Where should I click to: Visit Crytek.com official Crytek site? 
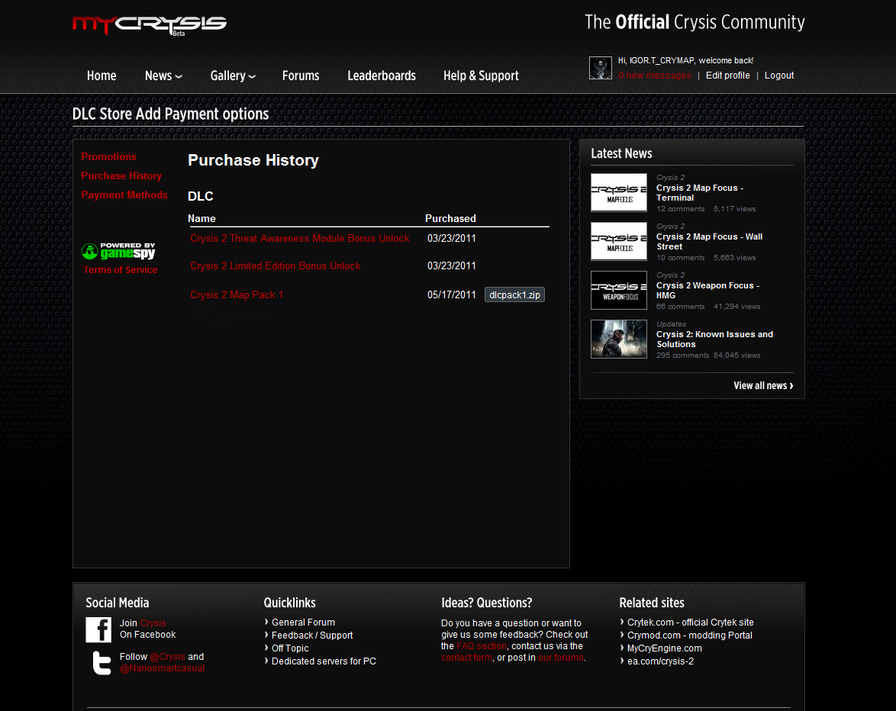point(690,623)
